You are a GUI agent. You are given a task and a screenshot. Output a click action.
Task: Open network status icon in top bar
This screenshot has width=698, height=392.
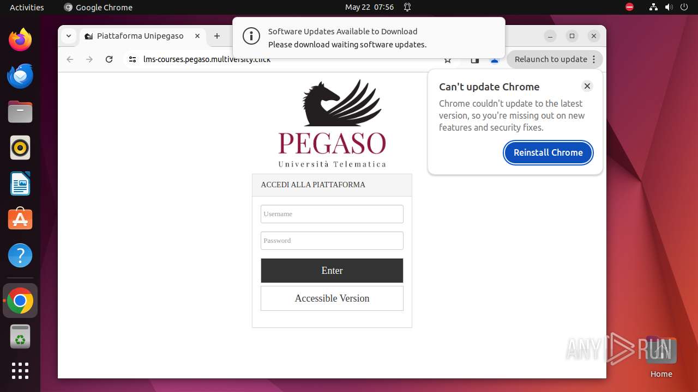pyautogui.click(x=653, y=7)
